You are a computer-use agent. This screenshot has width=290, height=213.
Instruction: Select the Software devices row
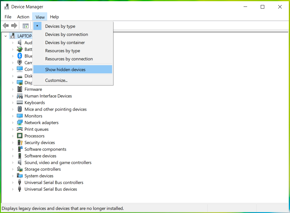click(40, 156)
